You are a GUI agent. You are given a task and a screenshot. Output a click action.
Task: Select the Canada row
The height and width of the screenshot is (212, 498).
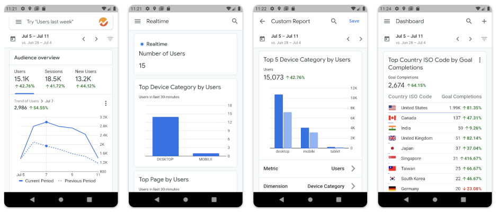(x=435, y=118)
